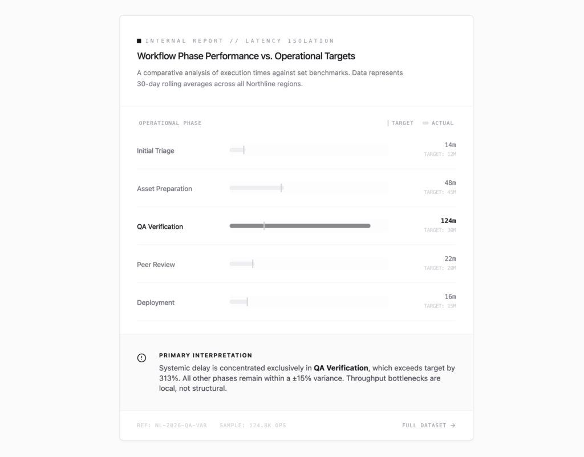Click bold QA Verification in interpretation text
Screen dimensions: 584x457
[x=341, y=368]
